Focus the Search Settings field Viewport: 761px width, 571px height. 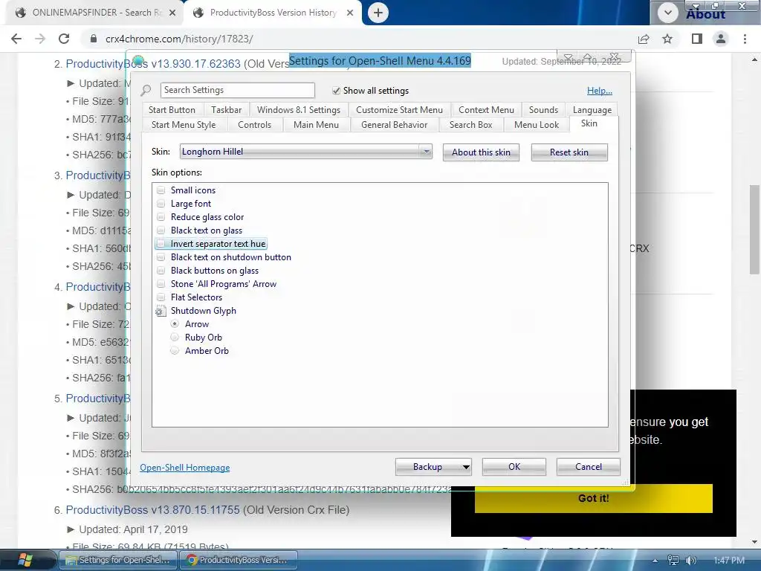point(237,90)
